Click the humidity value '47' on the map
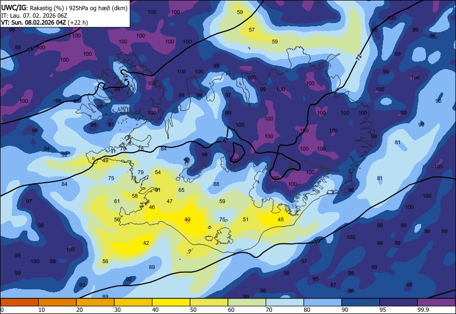The width and height of the screenshot is (456, 314). click(170, 201)
